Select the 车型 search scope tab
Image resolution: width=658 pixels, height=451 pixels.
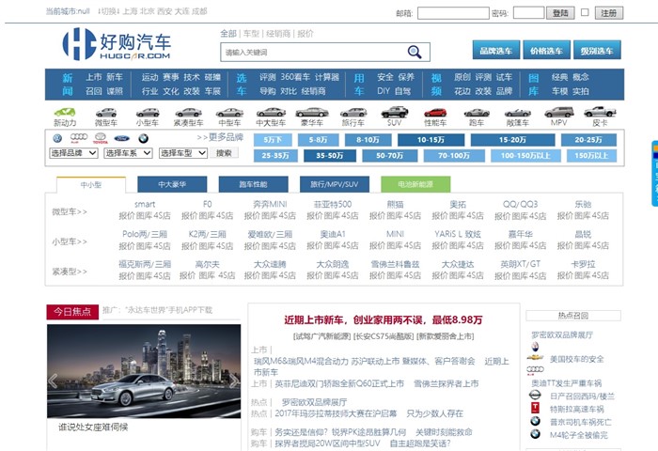click(251, 34)
